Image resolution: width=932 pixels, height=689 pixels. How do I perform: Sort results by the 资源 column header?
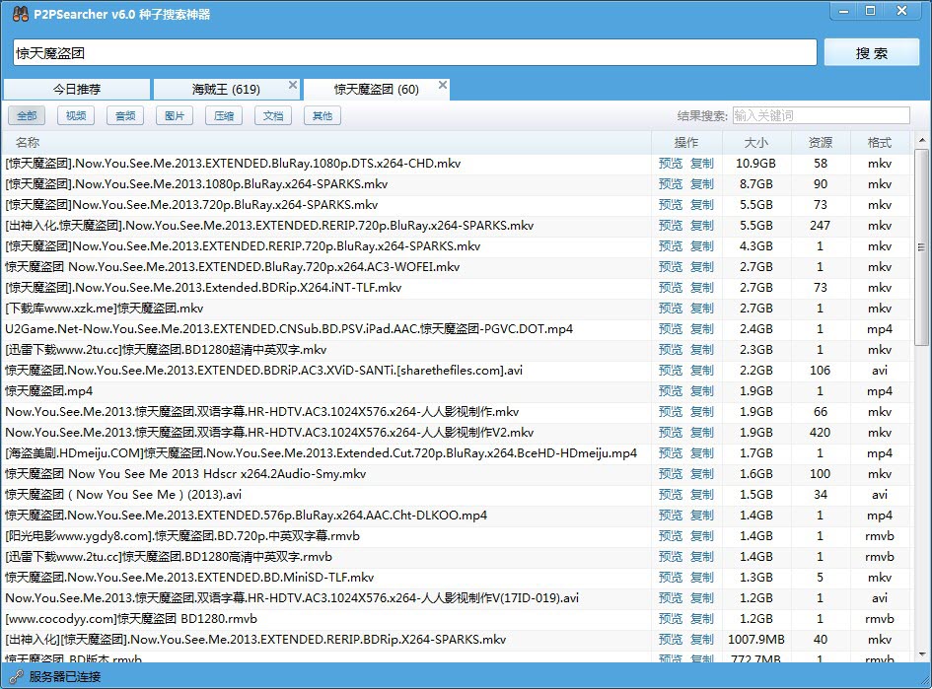coord(820,142)
